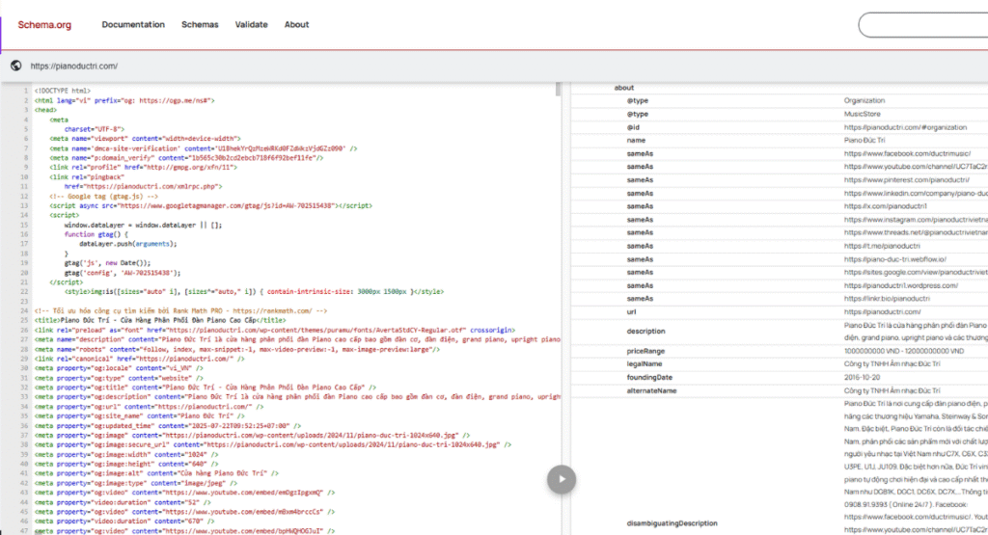Go to the Schemas page

[x=200, y=24]
